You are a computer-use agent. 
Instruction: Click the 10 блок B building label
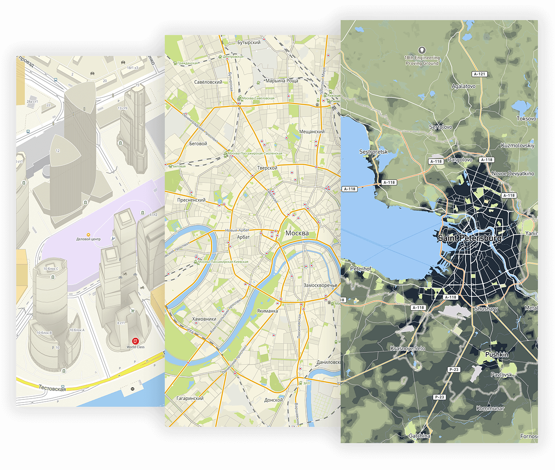44,333
